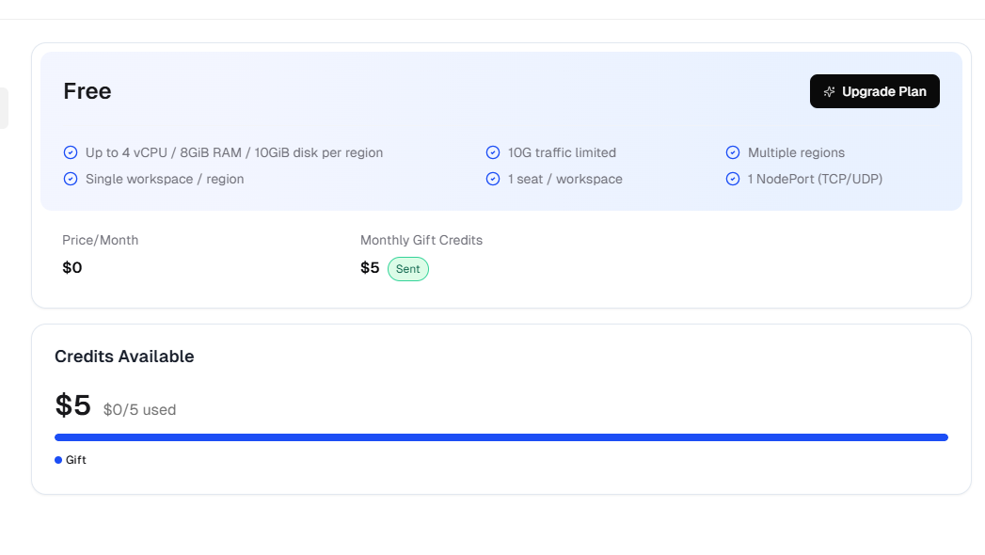
Task: Click the sparkle icon in Upgrade Plan
Action: [x=829, y=92]
